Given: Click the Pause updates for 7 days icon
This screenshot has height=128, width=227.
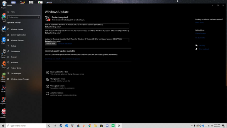Looking at the screenshot, I should click(48, 73).
